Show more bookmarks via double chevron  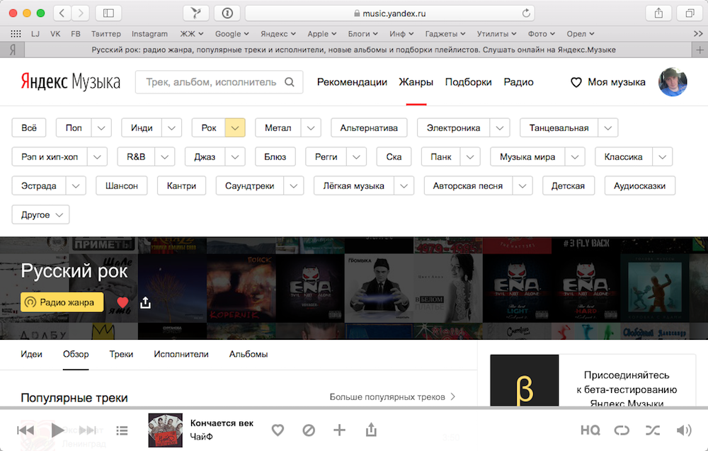pyautogui.click(x=698, y=34)
